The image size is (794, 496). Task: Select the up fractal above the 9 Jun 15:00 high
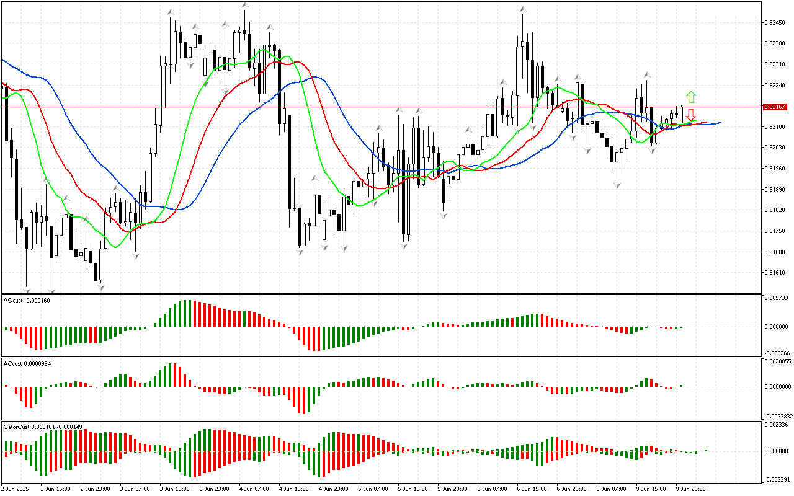pos(646,74)
